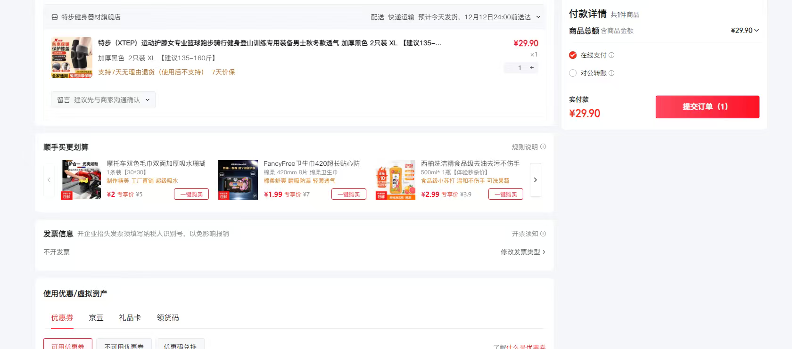Image resolution: width=792 pixels, height=349 pixels.
Task: Switch to the 礼品卡 tab
Action: tap(130, 318)
